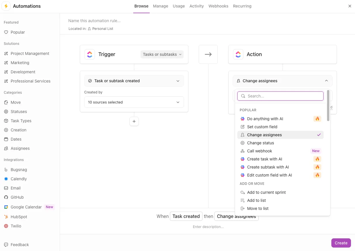Collapse the Change assignees action dropdown

pos(283,81)
